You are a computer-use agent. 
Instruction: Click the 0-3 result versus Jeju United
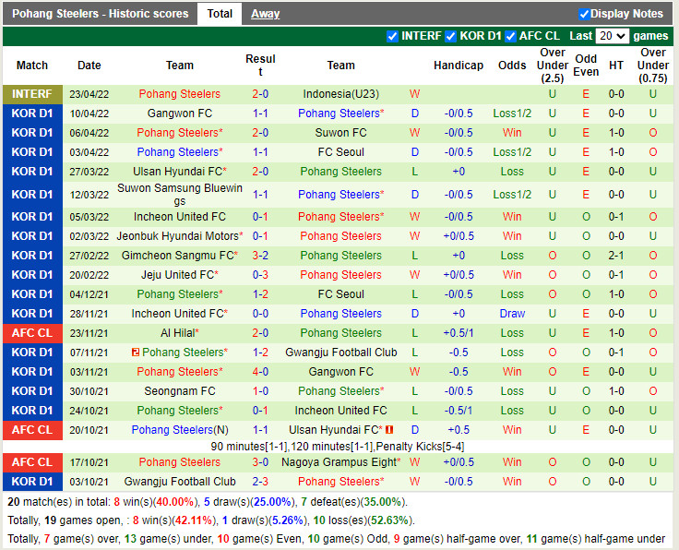260,275
